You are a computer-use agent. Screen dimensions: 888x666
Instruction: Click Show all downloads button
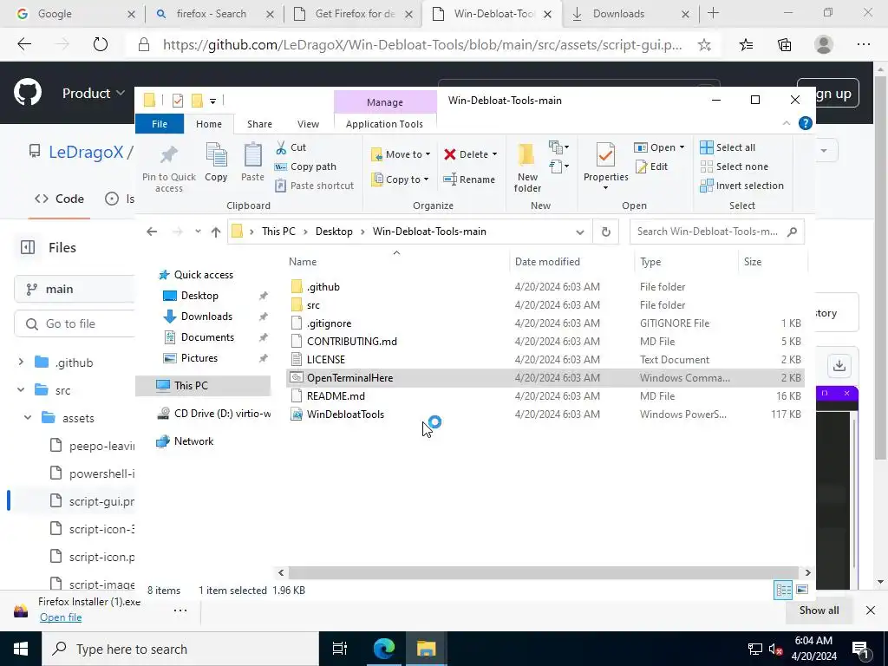point(819,610)
